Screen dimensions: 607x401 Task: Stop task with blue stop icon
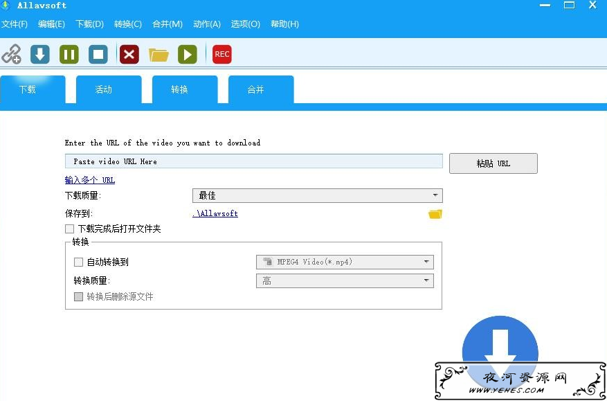pyautogui.click(x=98, y=54)
